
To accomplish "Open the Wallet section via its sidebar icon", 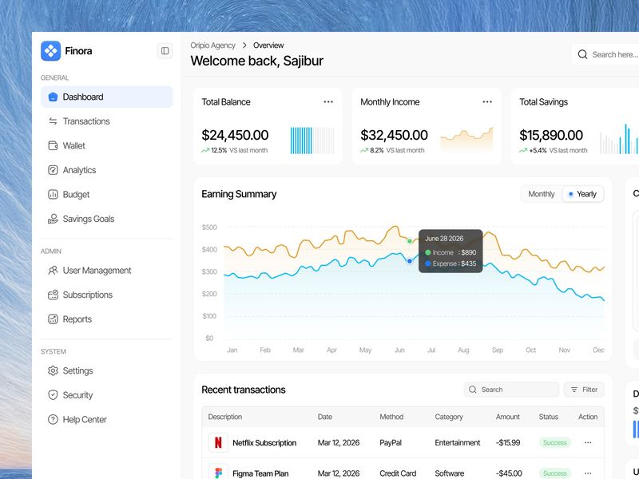I will click(53, 145).
